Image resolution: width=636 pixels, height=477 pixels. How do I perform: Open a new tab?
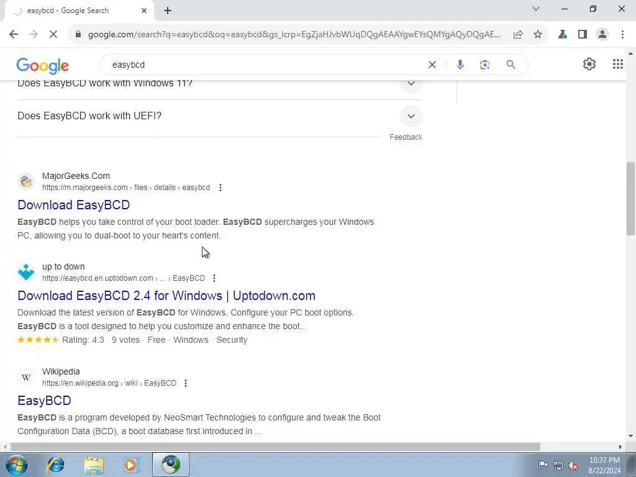168,11
